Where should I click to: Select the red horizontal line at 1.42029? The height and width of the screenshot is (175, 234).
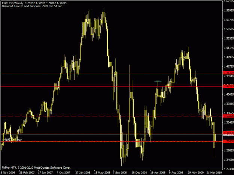[x=112, y=87]
